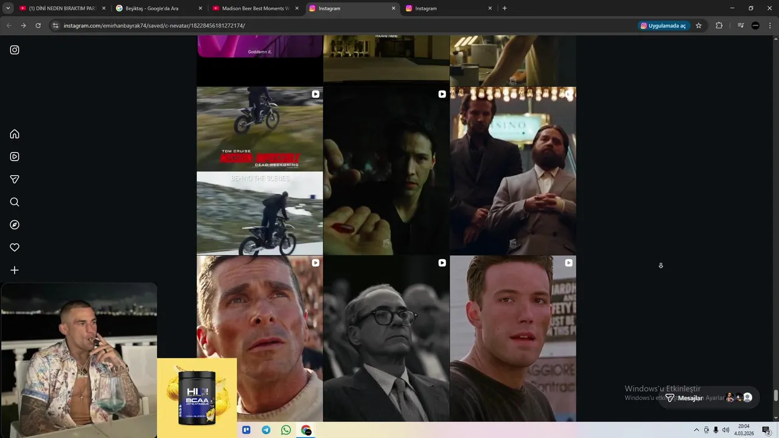779x438 pixels.
Task: Open the Chrome extensions puzzle icon
Action: [719, 26]
